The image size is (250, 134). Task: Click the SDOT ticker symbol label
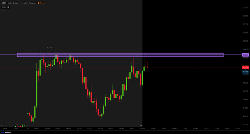(x=4, y=3)
